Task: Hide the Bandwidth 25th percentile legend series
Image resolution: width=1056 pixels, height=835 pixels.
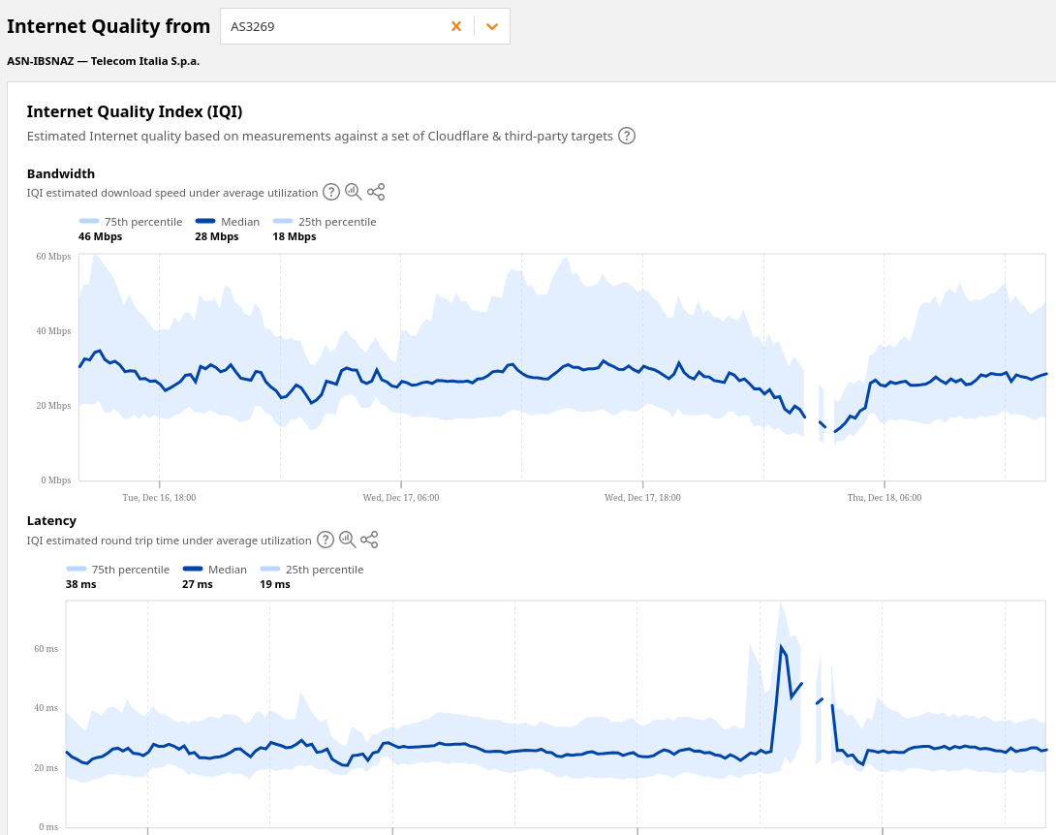Action: [325, 222]
